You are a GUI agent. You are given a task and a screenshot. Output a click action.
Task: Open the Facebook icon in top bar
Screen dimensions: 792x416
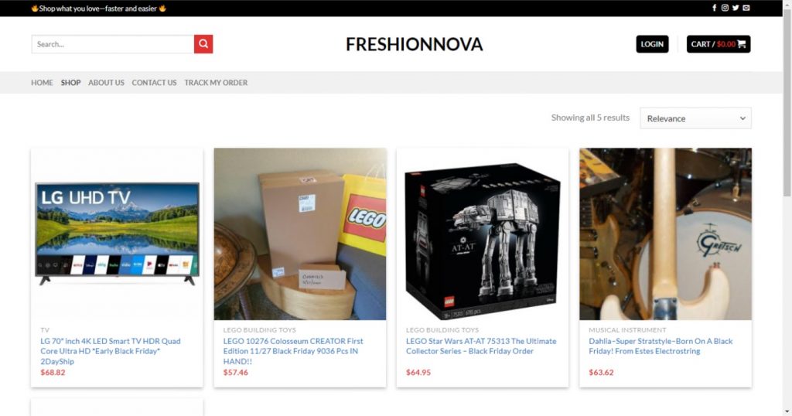click(x=714, y=8)
